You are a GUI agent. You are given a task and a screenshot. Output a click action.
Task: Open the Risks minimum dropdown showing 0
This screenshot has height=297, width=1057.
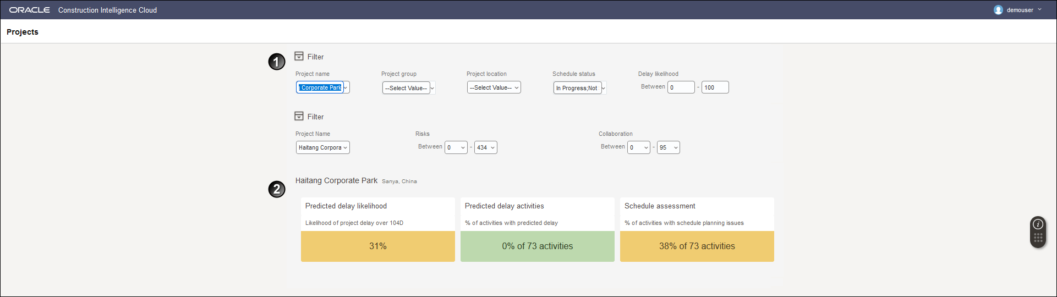(x=456, y=147)
